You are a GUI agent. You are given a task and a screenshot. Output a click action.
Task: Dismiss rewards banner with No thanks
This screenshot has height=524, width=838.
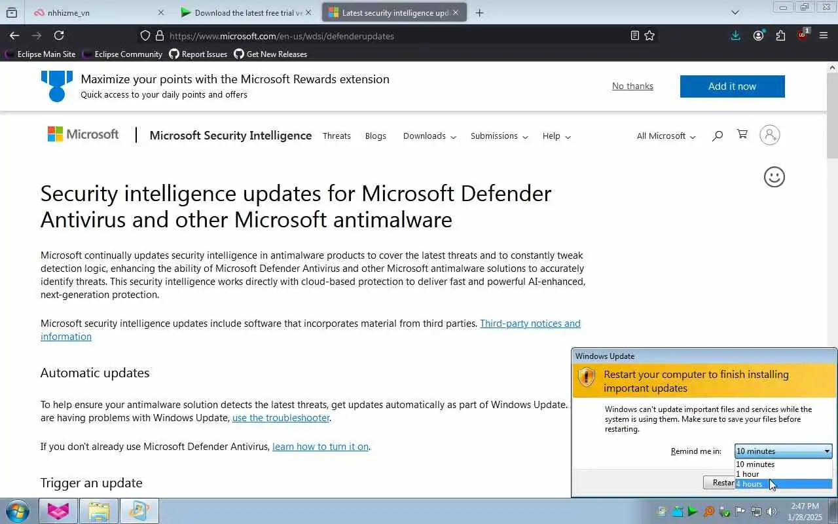[632, 86]
